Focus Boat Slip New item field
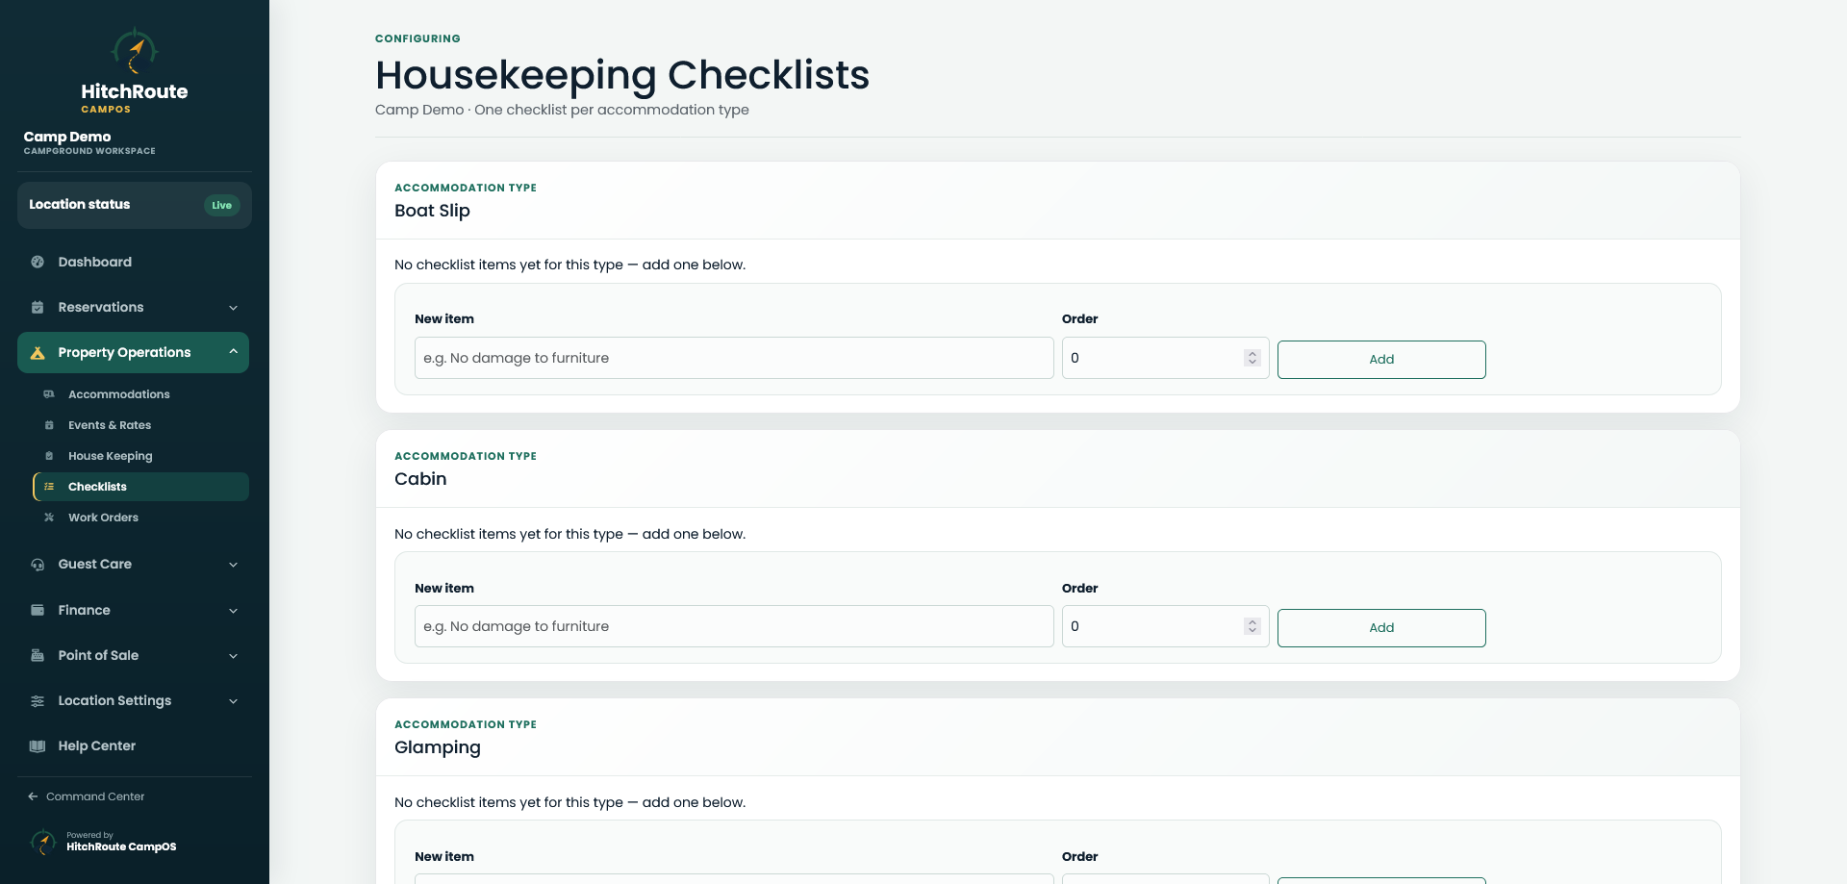Viewport: 1847px width, 884px height. [x=734, y=358]
